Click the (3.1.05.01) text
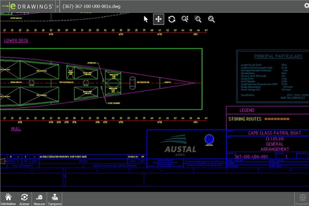This screenshot has height=206, width=309. tap(275, 139)
